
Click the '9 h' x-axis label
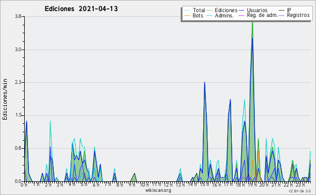click(x=132, y=184)
